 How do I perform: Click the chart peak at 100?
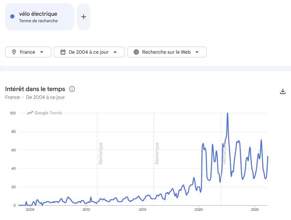click(x=227, y=113)
